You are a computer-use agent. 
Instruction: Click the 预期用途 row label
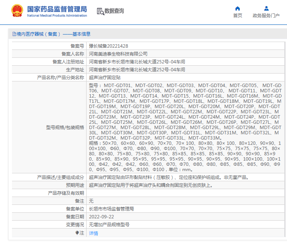pos(75,185)
